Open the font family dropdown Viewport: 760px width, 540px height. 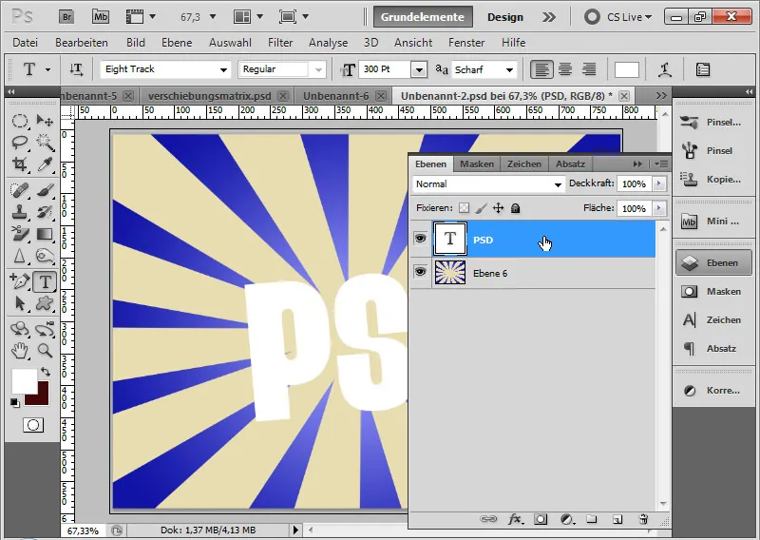[x=223, y=69]
